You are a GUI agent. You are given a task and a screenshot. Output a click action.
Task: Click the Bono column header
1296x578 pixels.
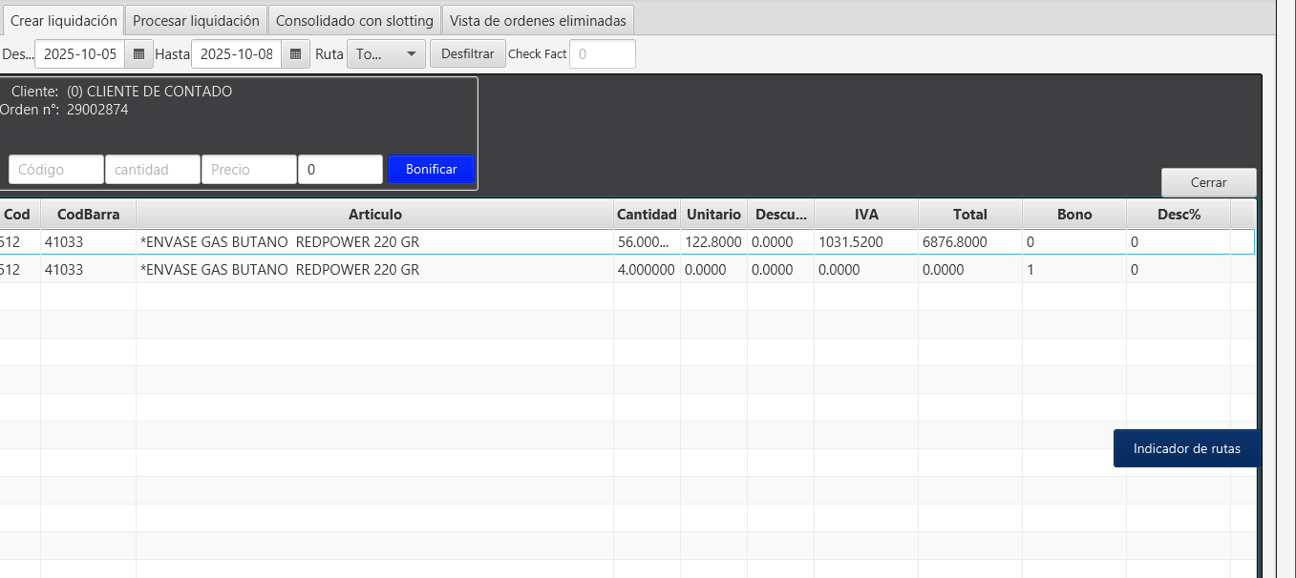pos(1073,215)
